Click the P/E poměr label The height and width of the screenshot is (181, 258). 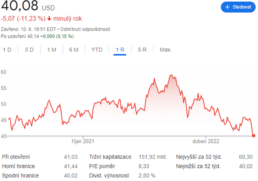click(102, 166)
